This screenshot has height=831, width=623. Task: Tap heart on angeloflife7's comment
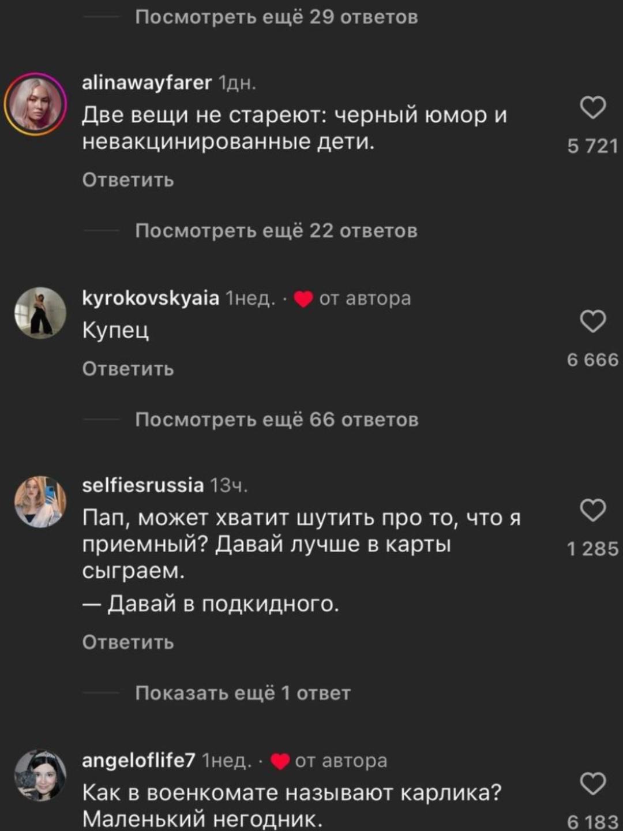pyautogui.click(x=592, y=784)
